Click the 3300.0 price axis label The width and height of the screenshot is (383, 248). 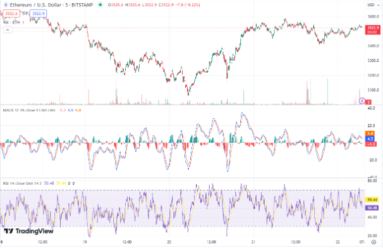373,61
